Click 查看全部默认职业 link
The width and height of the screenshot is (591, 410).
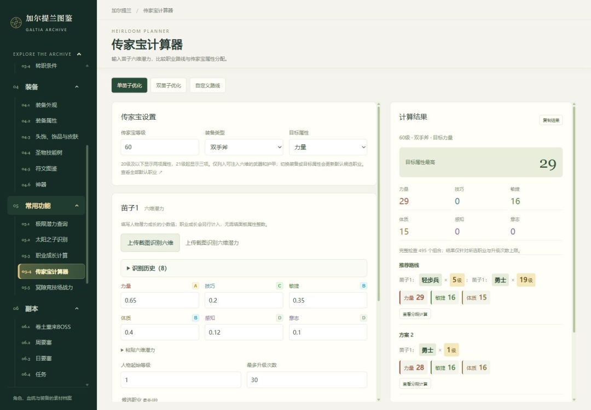coord(141,172)
